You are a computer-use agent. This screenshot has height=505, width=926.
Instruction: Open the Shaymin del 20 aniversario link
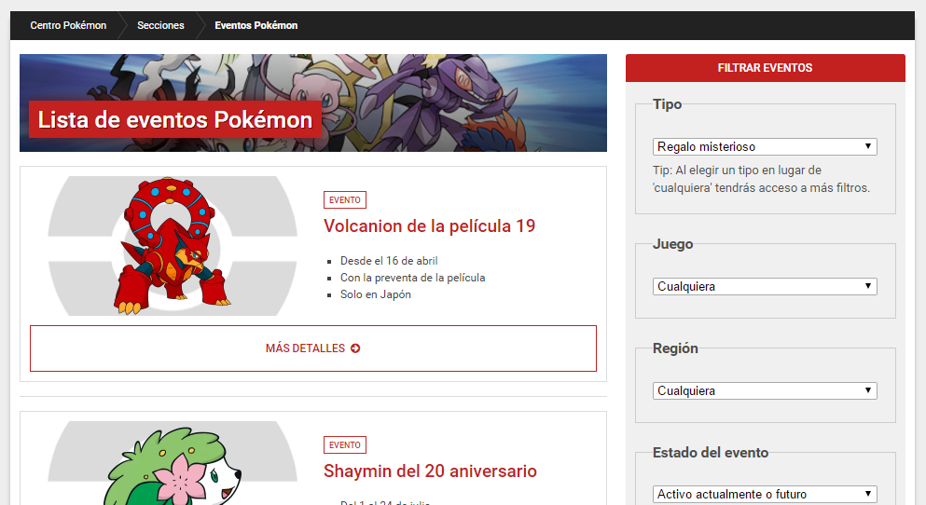click(430, 471)
